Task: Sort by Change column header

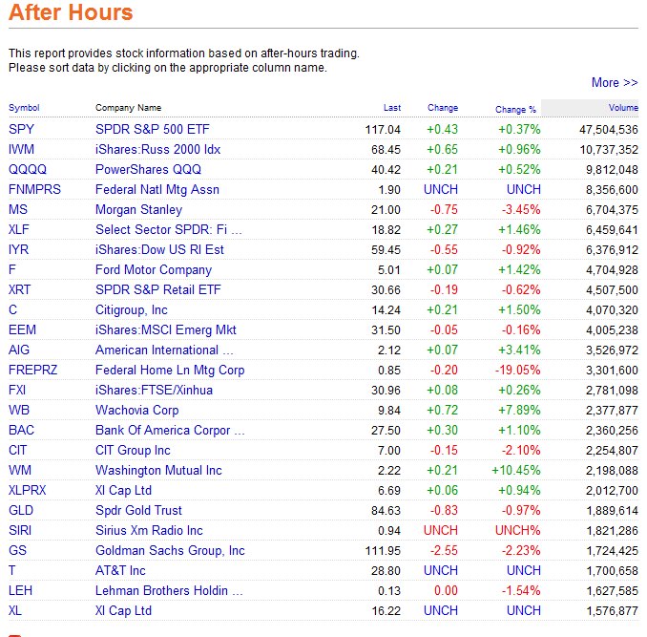Action: click(x=443, y=108)
